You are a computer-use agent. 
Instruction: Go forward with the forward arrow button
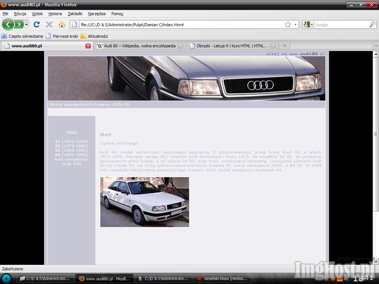[19, 24]
